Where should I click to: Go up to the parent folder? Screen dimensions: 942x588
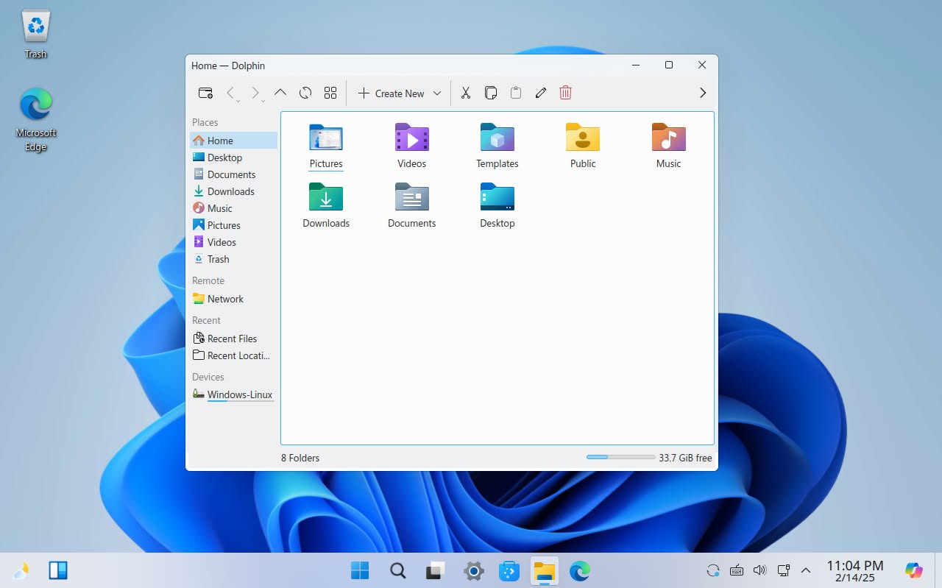(280, 93)
